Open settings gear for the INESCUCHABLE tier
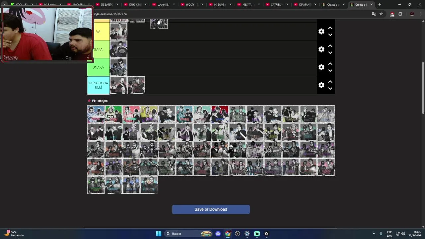This screenshot has height=239, width=425. 321,85
